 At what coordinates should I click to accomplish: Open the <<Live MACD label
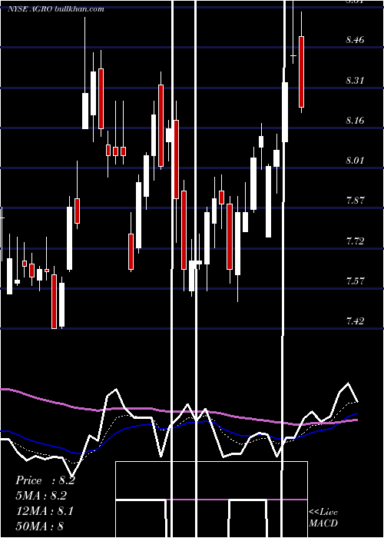323,517
